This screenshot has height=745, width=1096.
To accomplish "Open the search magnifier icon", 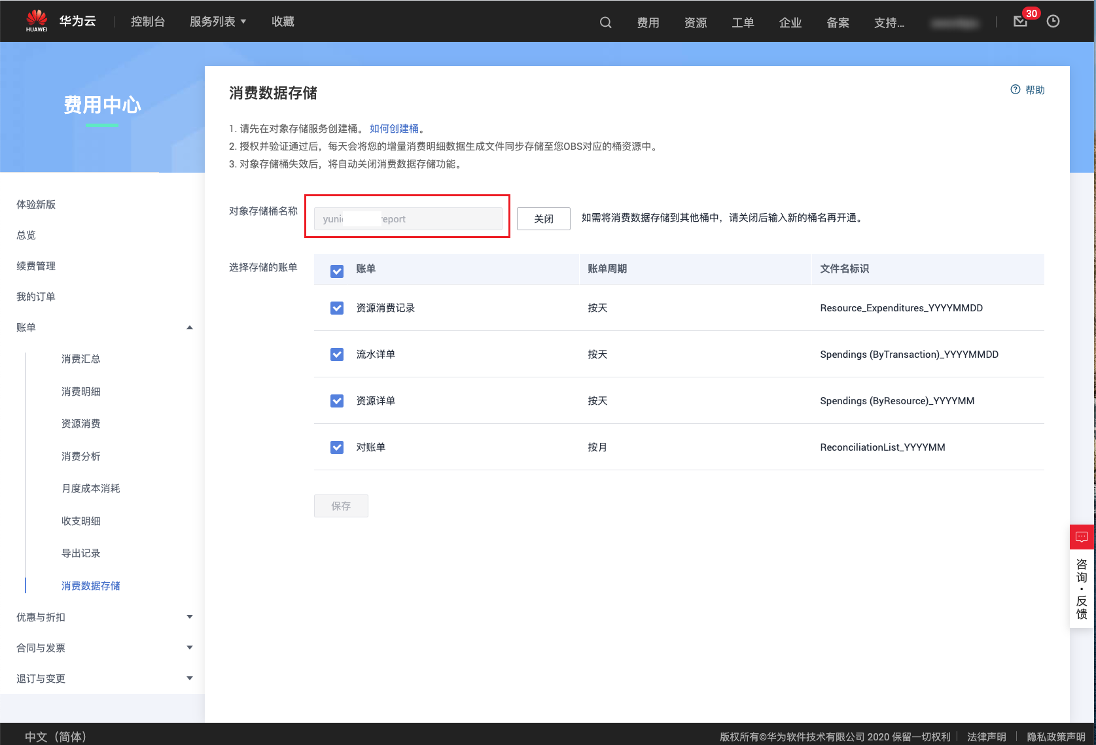I will 605,22.
